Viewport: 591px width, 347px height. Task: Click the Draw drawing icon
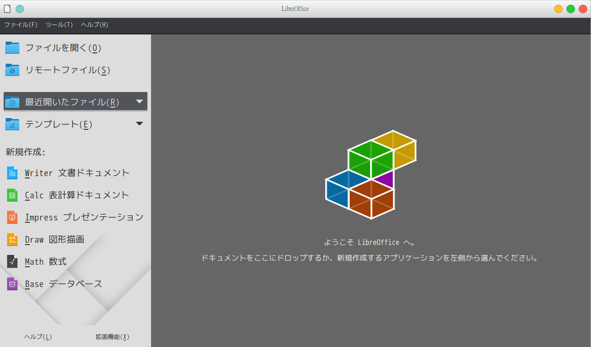[12, 239]
